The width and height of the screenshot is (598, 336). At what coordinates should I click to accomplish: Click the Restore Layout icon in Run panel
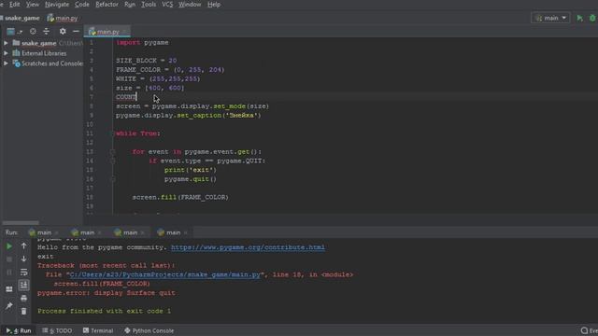click(x=9, y=289)
